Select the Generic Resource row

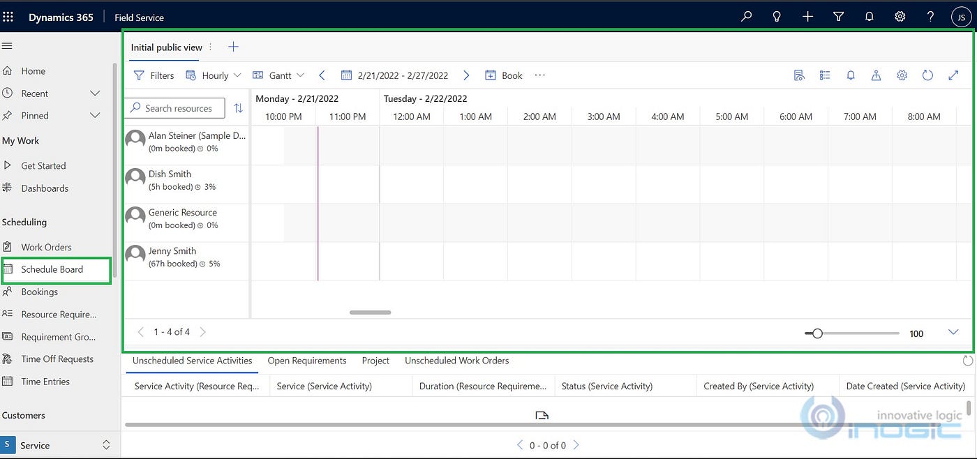pyautogui.click(x=186, y=223)
